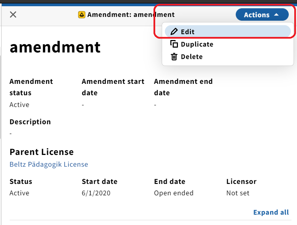This screenshot has height=225, width=297.
Task: Collapse the menu using the Actions caret arrow
Action: coord(276,14)
